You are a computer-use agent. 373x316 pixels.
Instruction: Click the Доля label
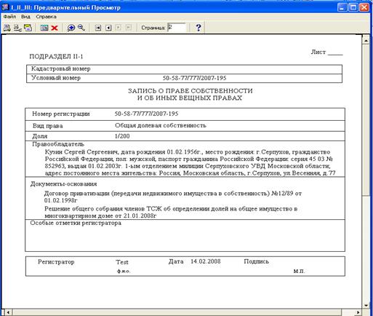40,136
